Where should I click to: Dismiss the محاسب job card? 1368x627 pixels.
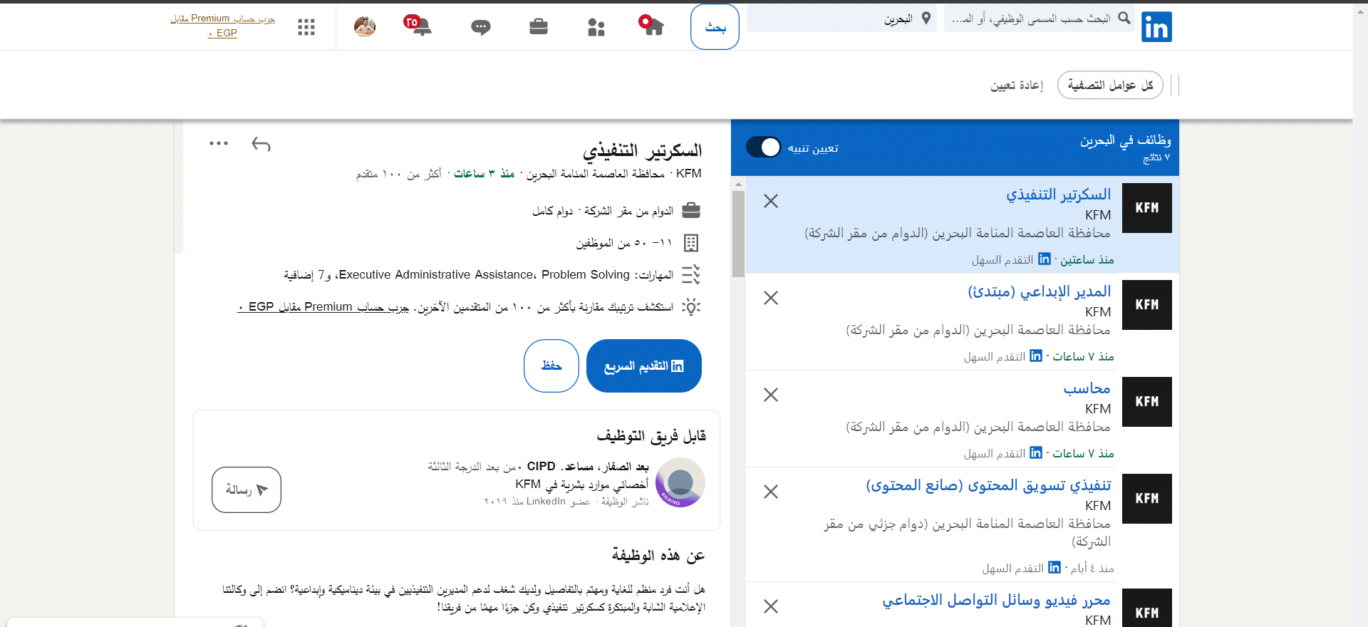click(x=771, y=395)
